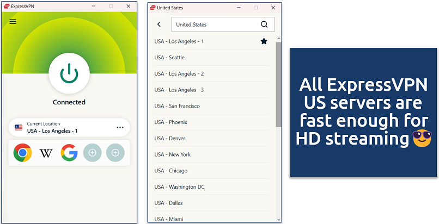
Task: Add a shortcut with the second plus button
Action: [115, 153]
